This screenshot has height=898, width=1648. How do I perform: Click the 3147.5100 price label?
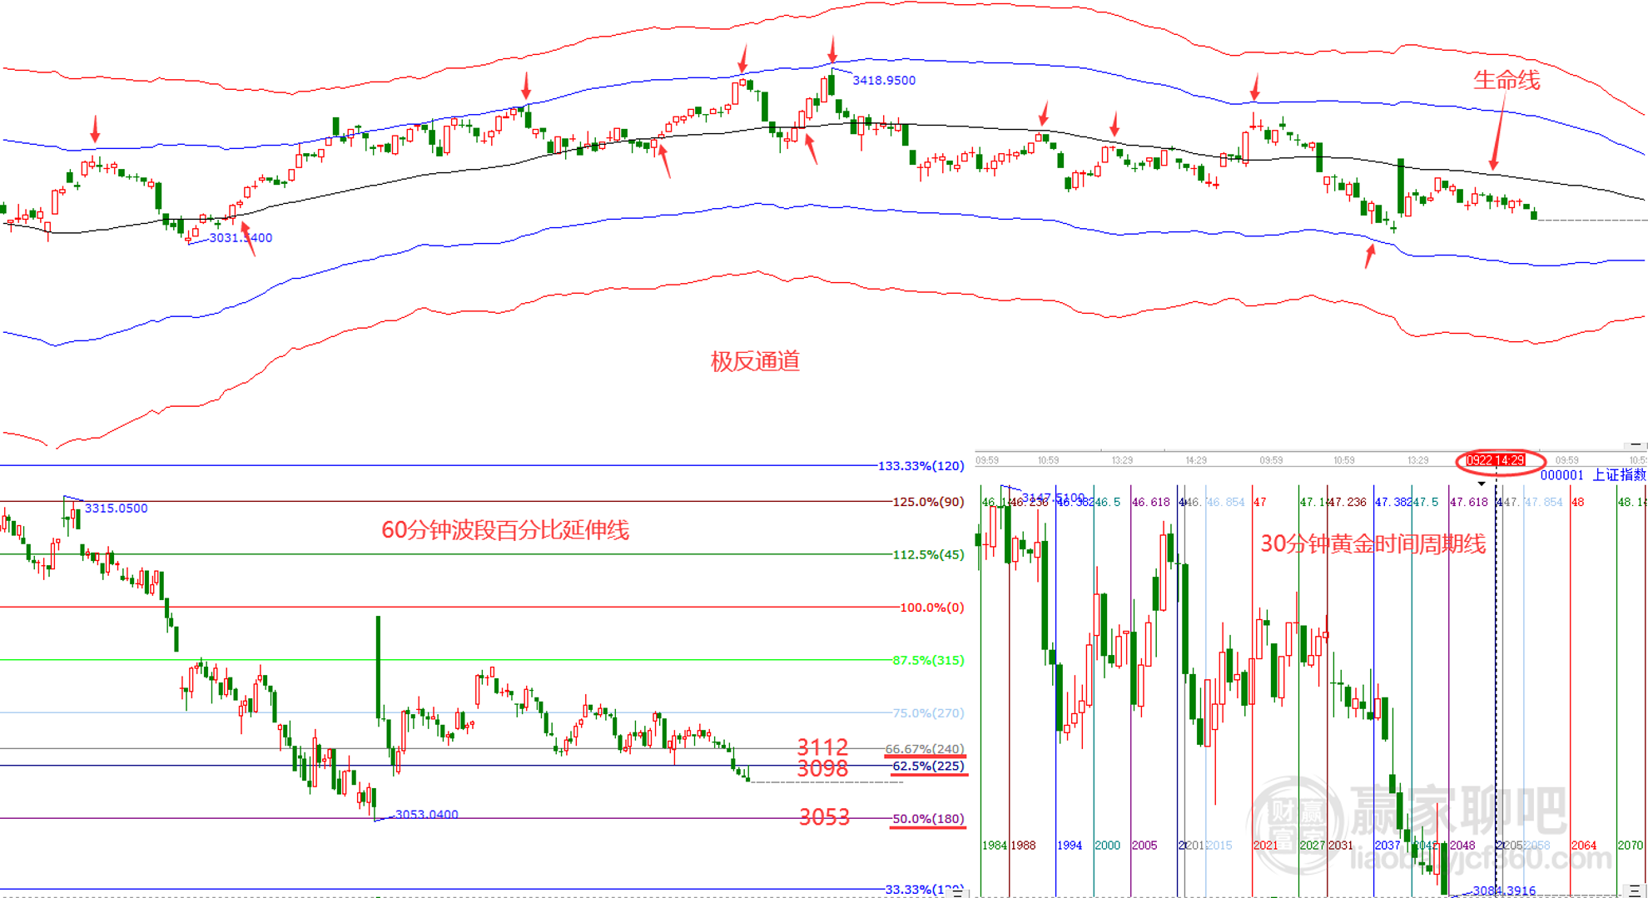pos(1053,498)
